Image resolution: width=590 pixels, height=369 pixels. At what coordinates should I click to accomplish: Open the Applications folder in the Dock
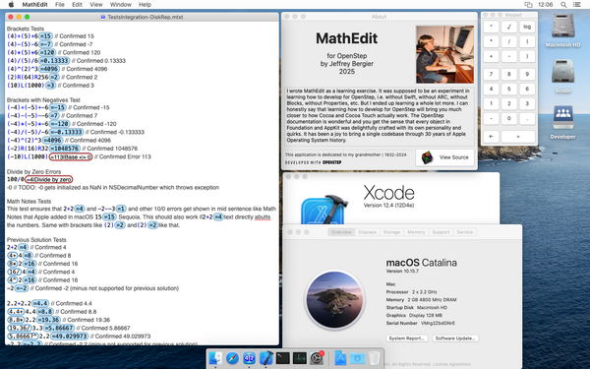[340, 358]
